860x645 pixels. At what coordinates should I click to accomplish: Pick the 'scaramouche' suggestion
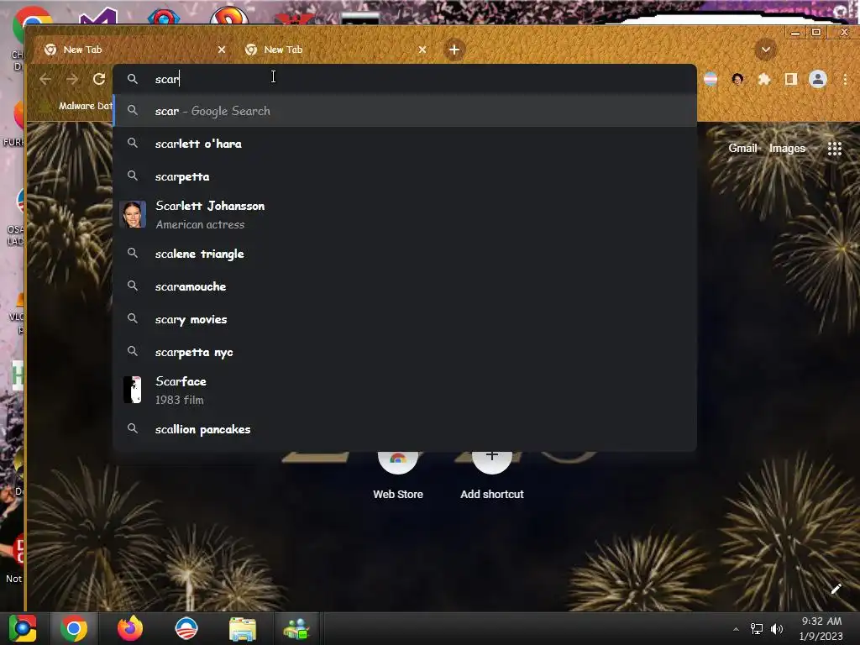pyautogui.click(x=405, y=286)
